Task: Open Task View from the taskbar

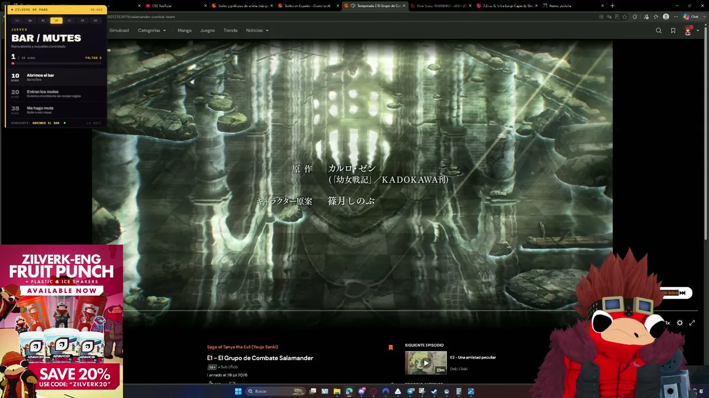Action: tap(313, 391)
